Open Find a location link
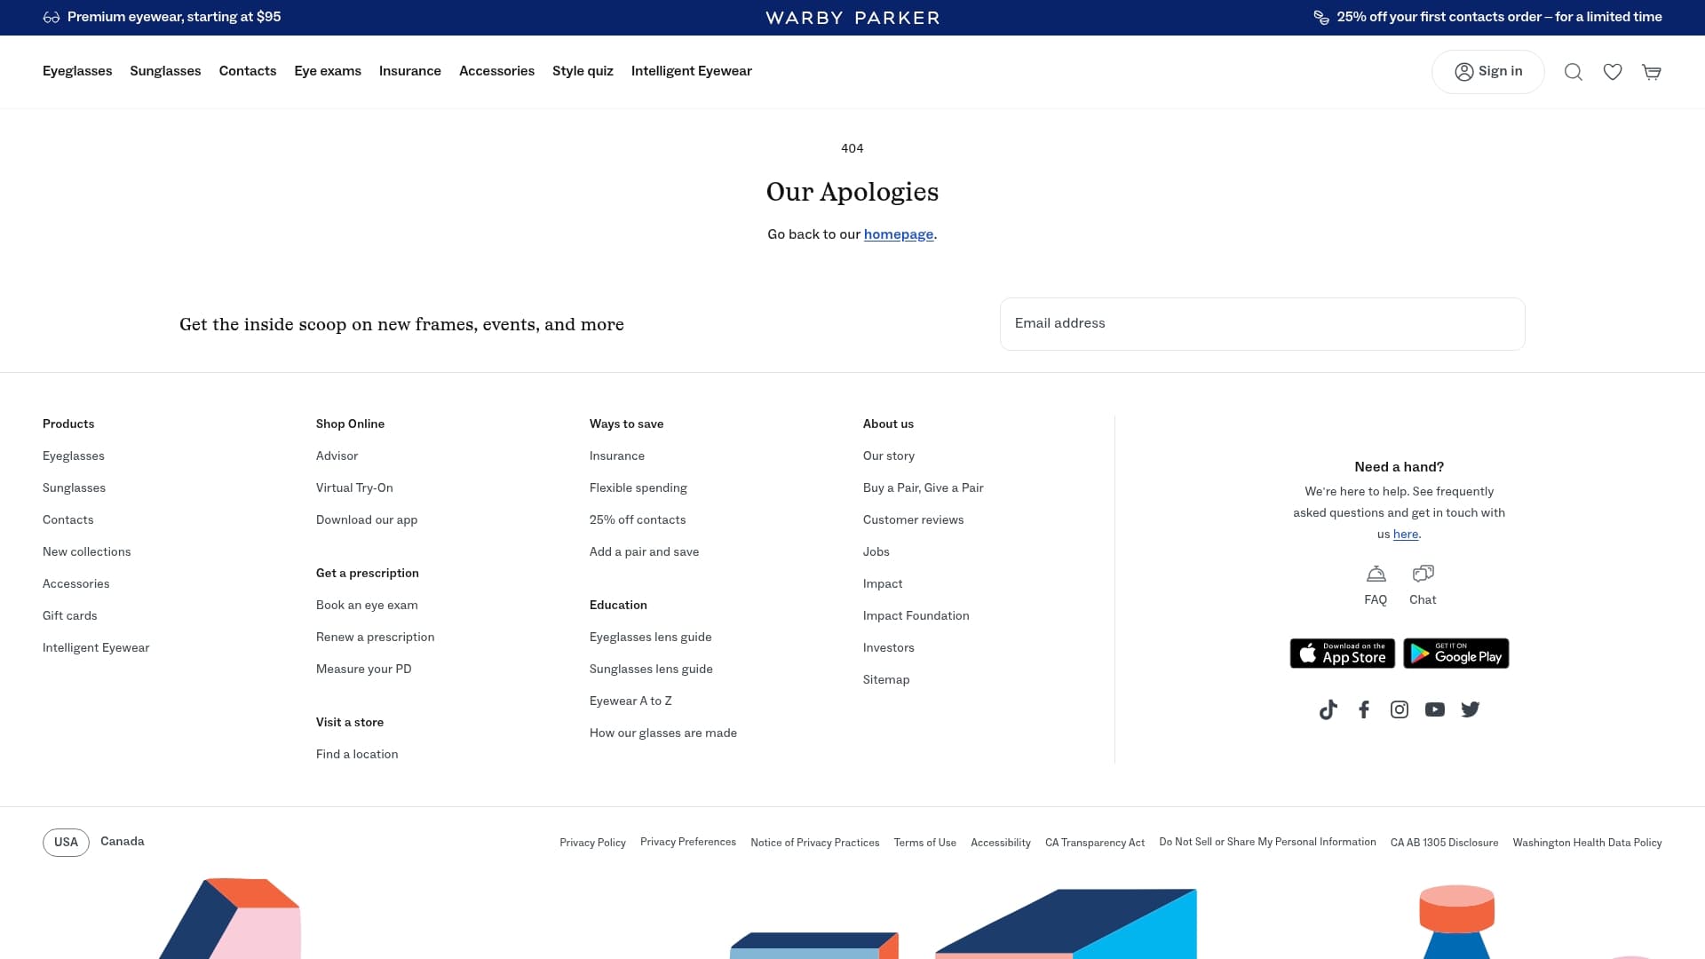The height and width of the screenshot is (959, 1705). (357, 755)
